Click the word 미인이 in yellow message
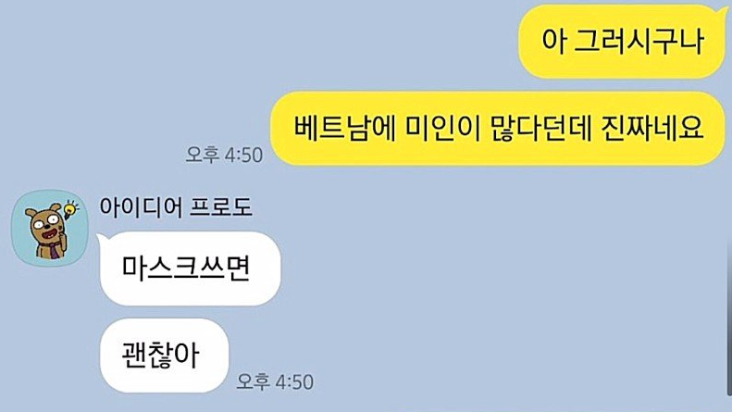The width and height of the screenshot is (732, 412). tap(442, 128)
